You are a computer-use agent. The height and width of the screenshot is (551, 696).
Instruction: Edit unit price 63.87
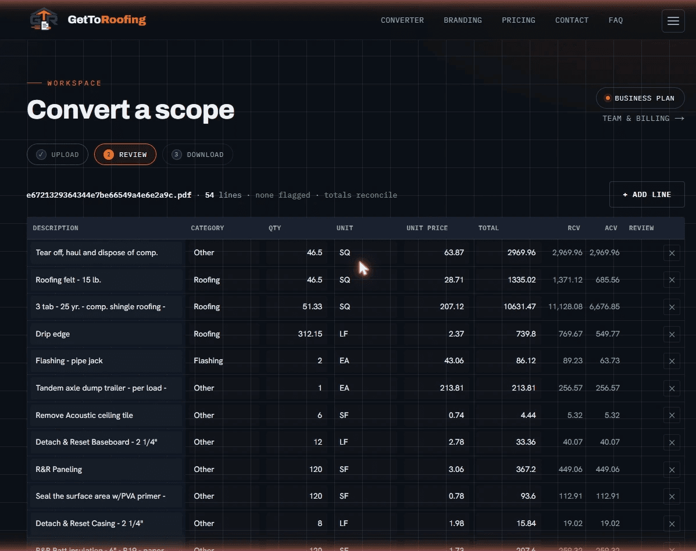click(436, 252)
